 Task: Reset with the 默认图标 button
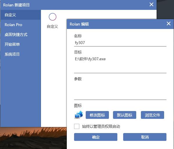125,115
